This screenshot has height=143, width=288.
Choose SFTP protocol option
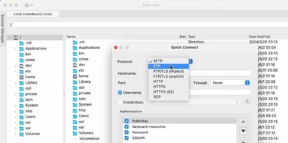point(169,61)
